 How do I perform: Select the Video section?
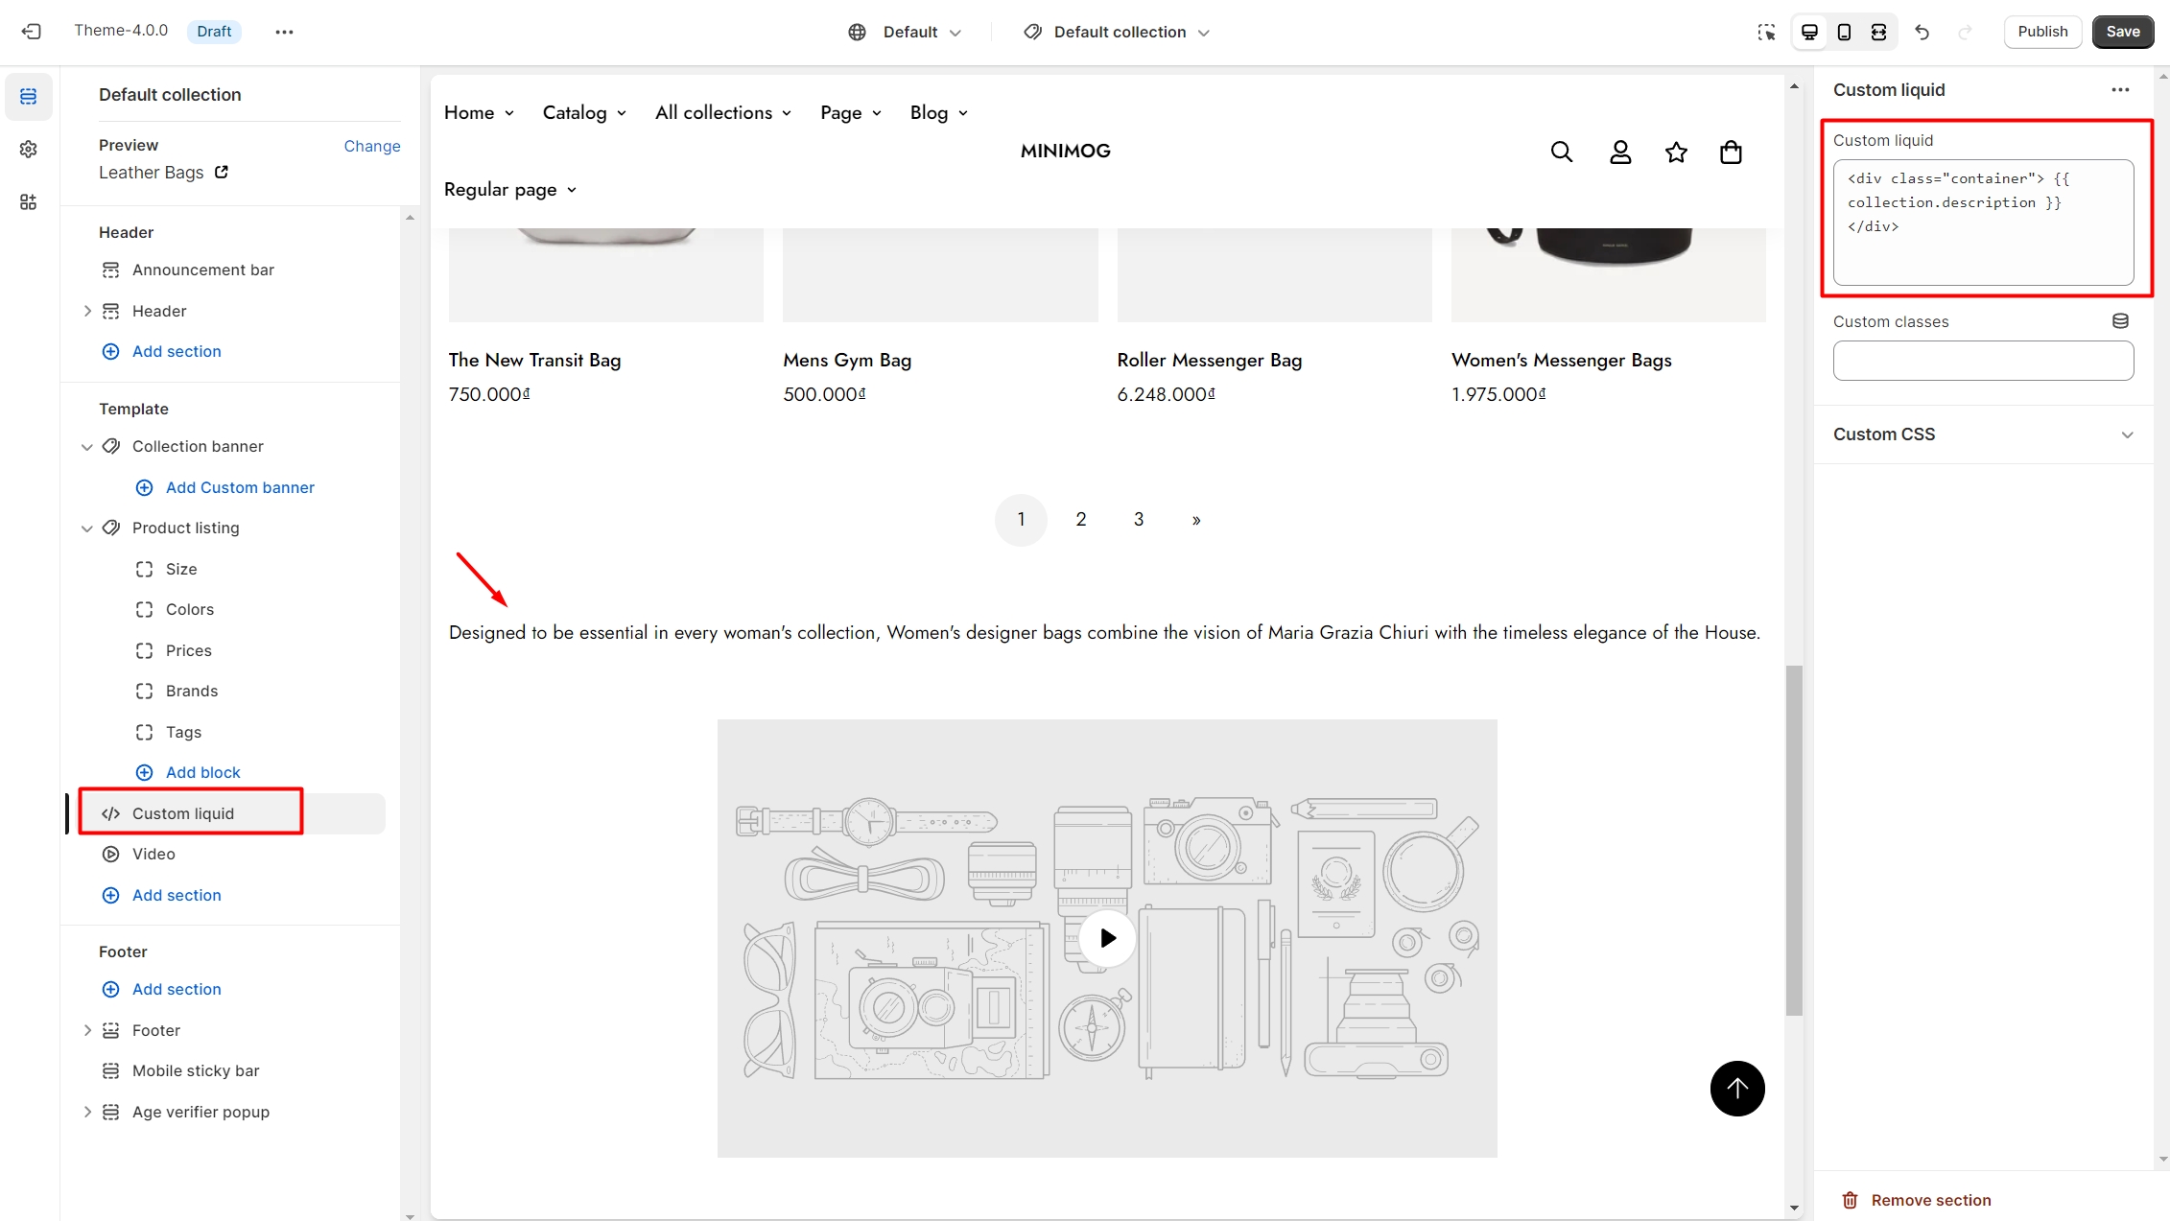(153, 854)
